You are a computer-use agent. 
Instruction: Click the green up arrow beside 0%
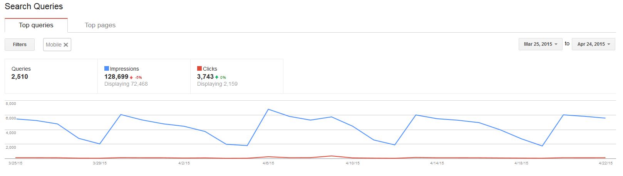click(x=217, y=77)
